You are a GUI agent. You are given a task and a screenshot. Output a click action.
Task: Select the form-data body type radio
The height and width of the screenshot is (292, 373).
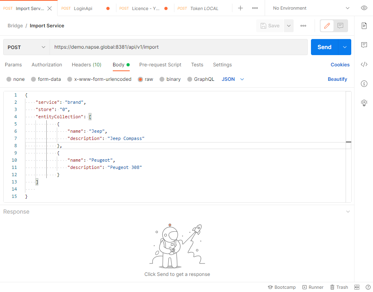[33, 79]
